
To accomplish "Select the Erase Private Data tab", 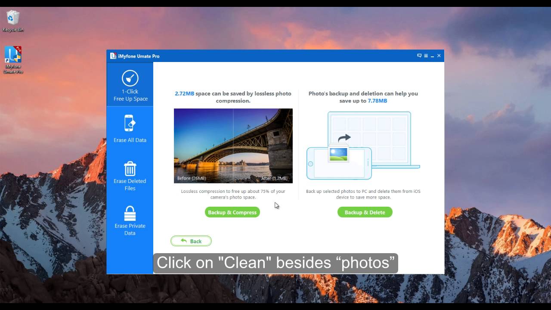I will (x=130, y=220).
